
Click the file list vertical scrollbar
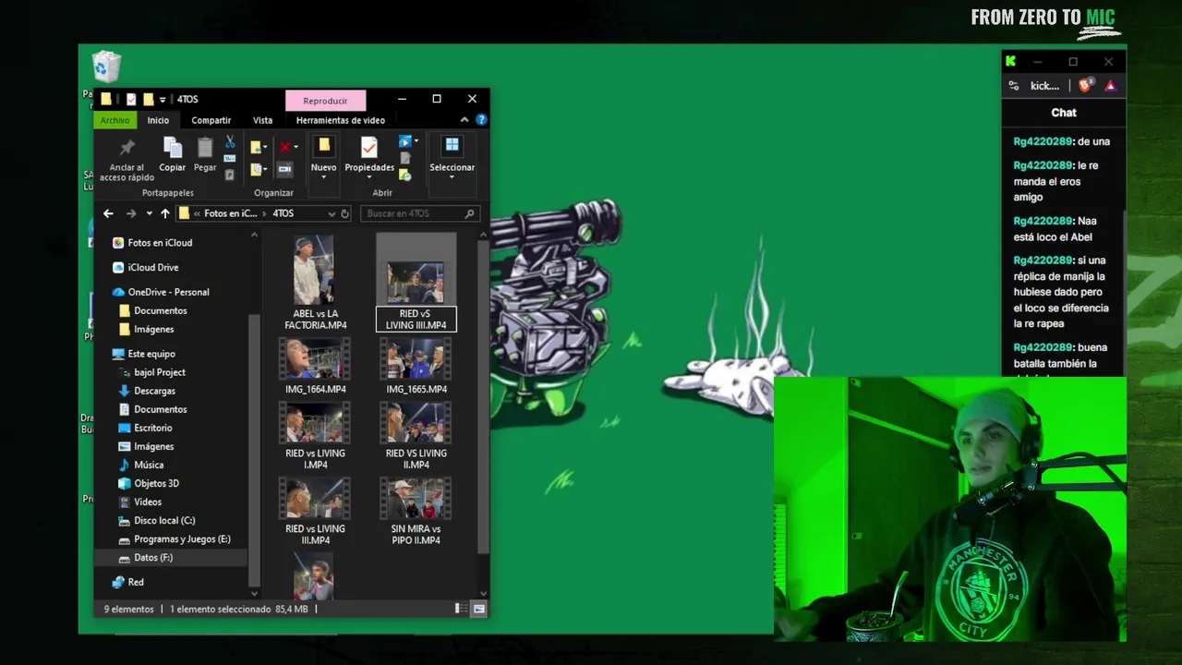[483, 397]
